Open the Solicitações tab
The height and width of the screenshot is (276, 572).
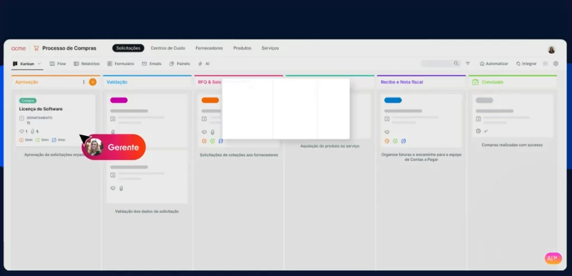[128, 48]
